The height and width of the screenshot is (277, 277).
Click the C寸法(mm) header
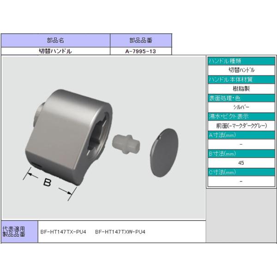[x=222, y=172]
